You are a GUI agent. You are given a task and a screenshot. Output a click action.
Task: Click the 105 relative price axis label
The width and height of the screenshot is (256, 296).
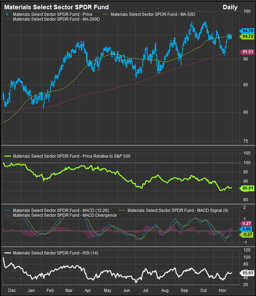[247, 153]
